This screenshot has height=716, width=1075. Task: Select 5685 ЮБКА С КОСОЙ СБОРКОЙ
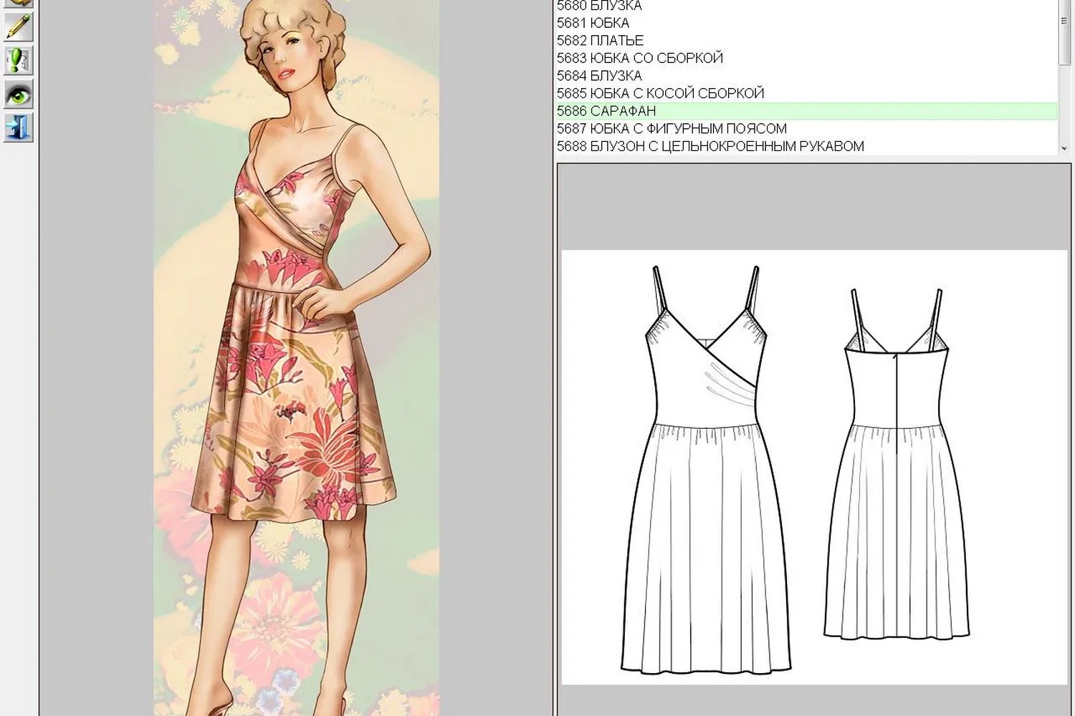[661, 93]
